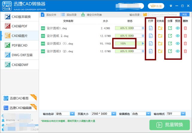Open the converted file for 设计图纸3 (1).dwg
The image size is (192, 133).
[151, 43]
